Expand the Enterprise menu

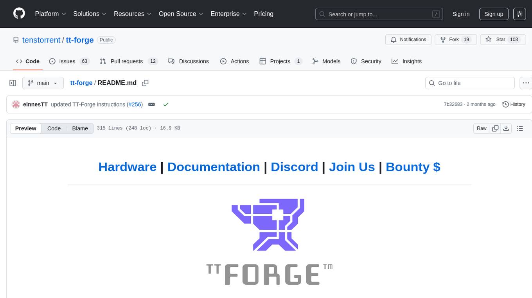tap(228, 14)
